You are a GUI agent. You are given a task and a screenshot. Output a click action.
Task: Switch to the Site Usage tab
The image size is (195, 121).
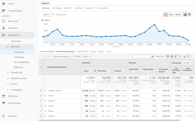coord(57,8)
